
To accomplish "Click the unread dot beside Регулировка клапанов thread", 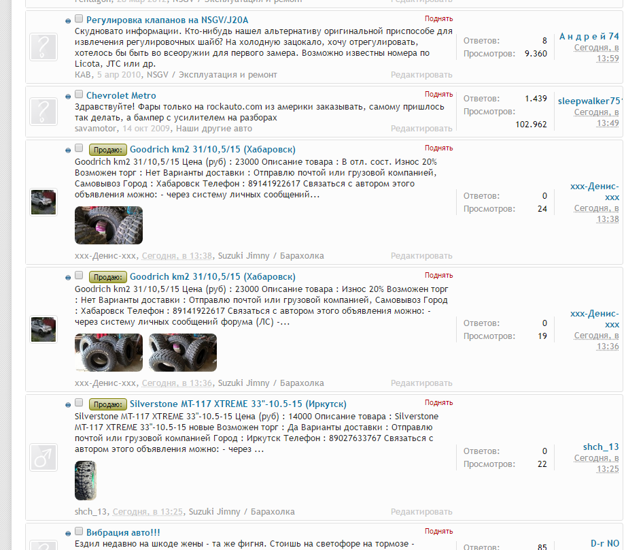I will [68, 21].
